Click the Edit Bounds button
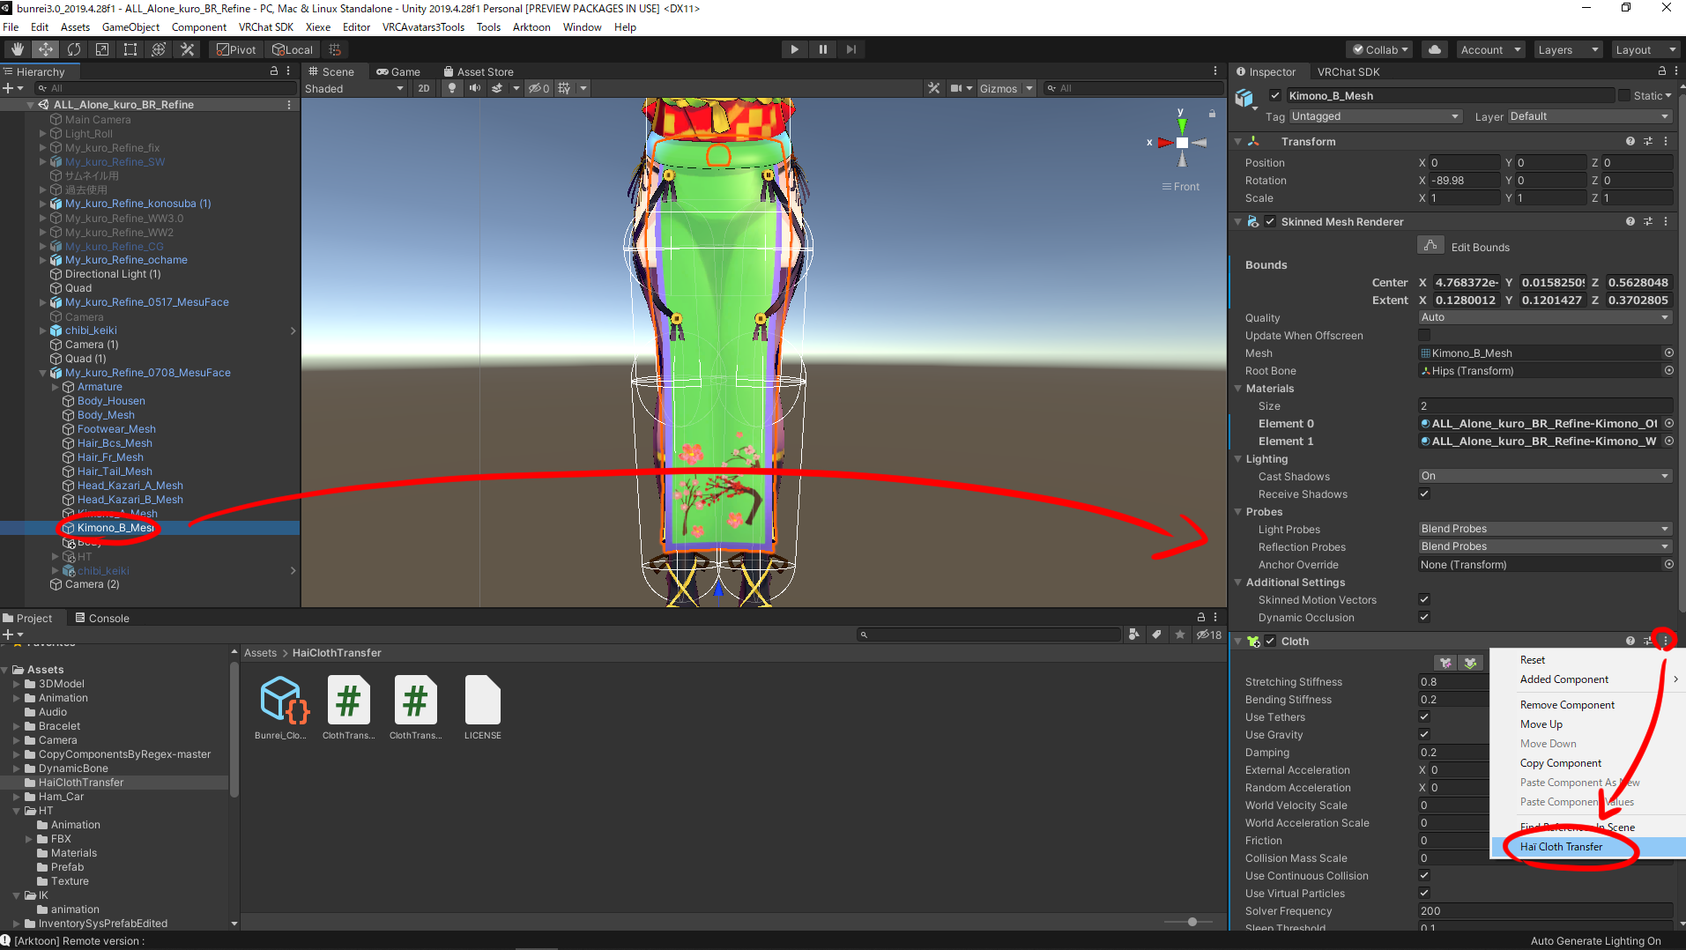 click(1430, 246)
